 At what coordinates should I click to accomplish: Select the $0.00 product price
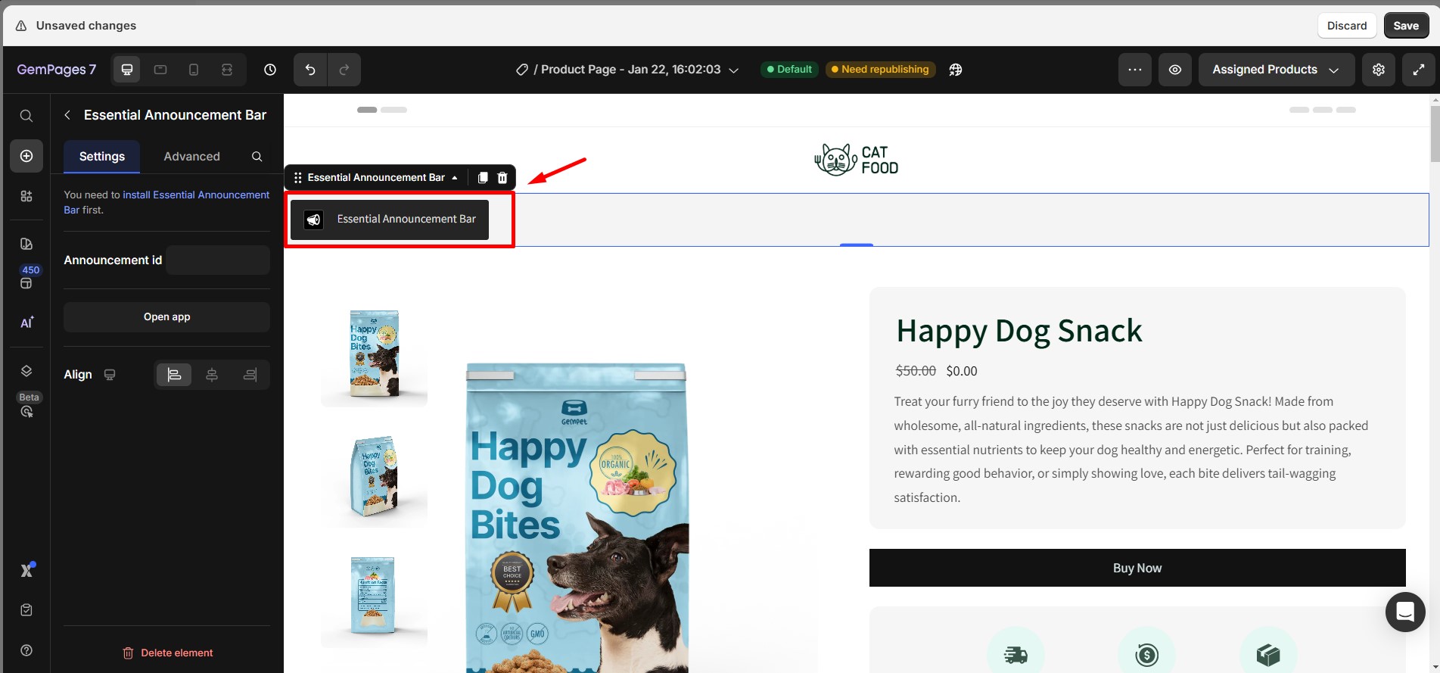point(962,371)
